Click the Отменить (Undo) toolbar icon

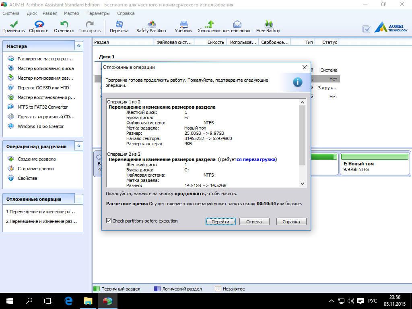pyautogui.click(x=64, y=27)
